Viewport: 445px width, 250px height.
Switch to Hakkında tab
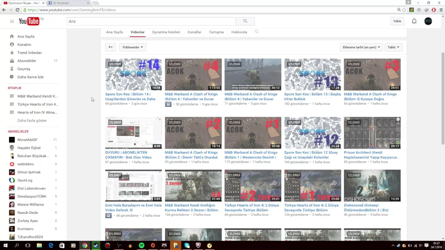[x=239, y=32]
